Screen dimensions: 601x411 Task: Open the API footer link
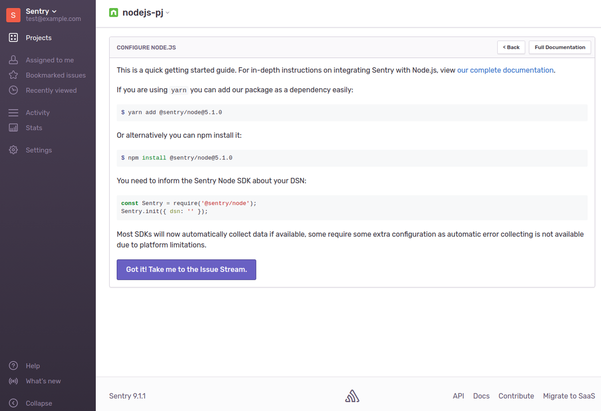coord(458,396)
